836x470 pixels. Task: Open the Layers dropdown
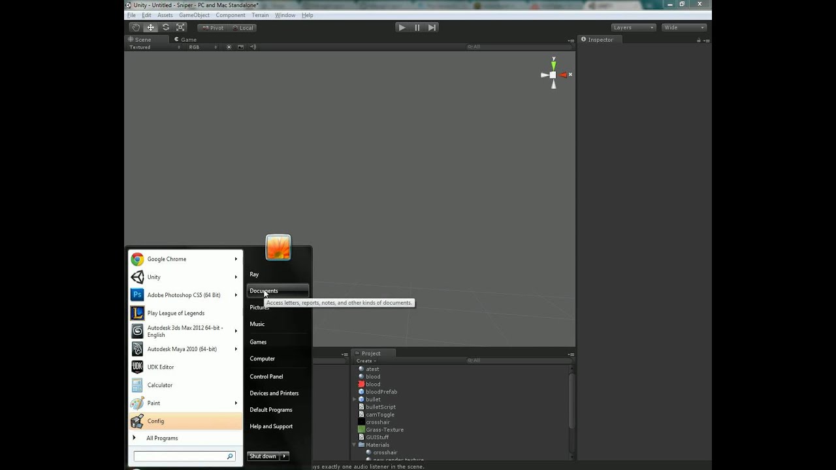pos(634,27)
